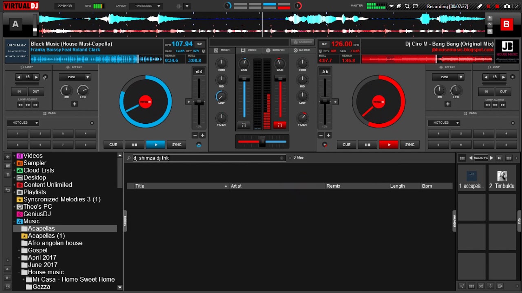Click deck A pitch minus button
Viewport: 522px width, 293px height.
coord(195,135)
